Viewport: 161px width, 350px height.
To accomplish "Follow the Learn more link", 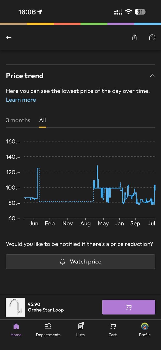I will 21,100.
